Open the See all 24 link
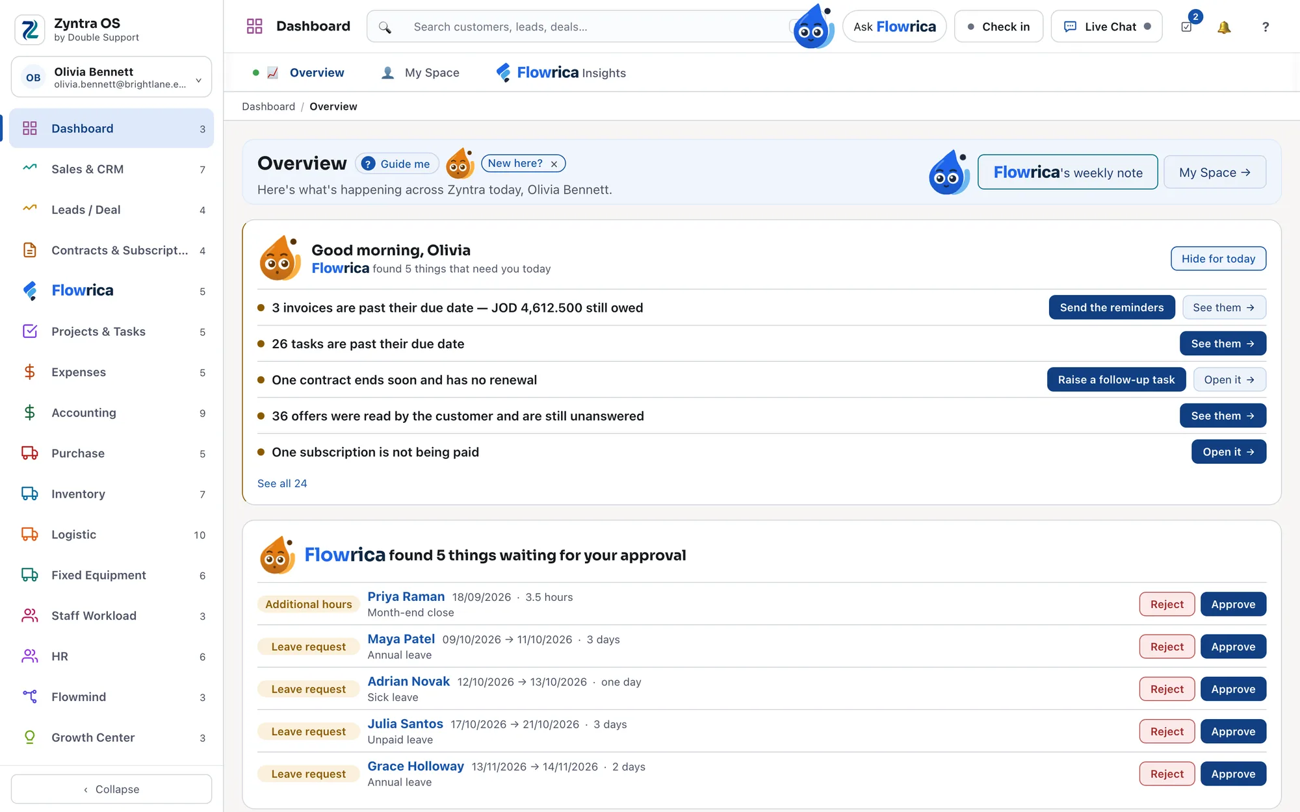This screenshot has height=812, width=1300. tap(282, 483)
